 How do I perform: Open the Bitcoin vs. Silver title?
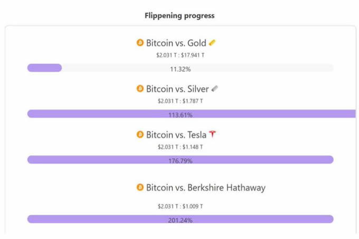click(x=177, y=89)
